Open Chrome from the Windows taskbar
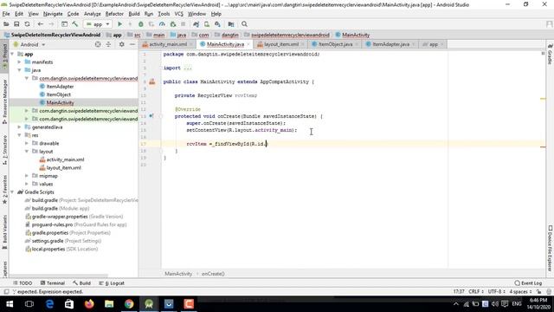Viewport: 554px width, 312px height. [x=129, y=304]
